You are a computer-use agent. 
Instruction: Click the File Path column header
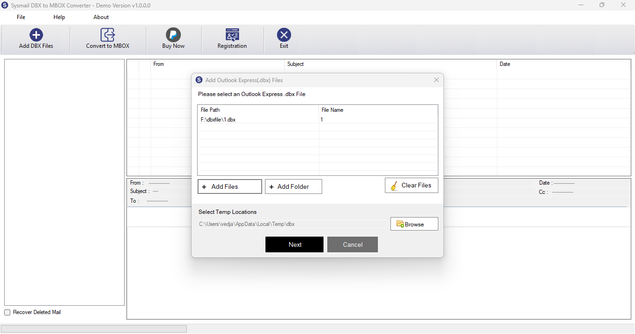pos(258,110)
